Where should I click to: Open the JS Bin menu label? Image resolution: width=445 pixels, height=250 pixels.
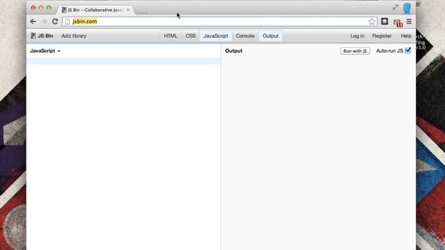pos(45,36)
